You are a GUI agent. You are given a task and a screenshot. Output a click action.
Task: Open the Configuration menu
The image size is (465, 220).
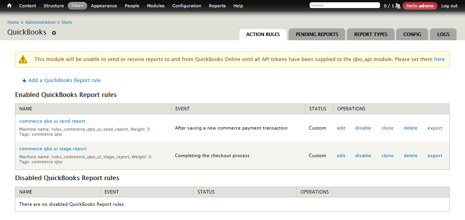point(187,6)
